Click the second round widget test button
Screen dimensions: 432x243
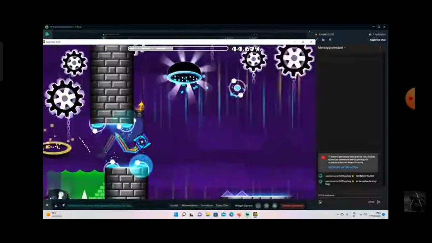click(266, 206)
